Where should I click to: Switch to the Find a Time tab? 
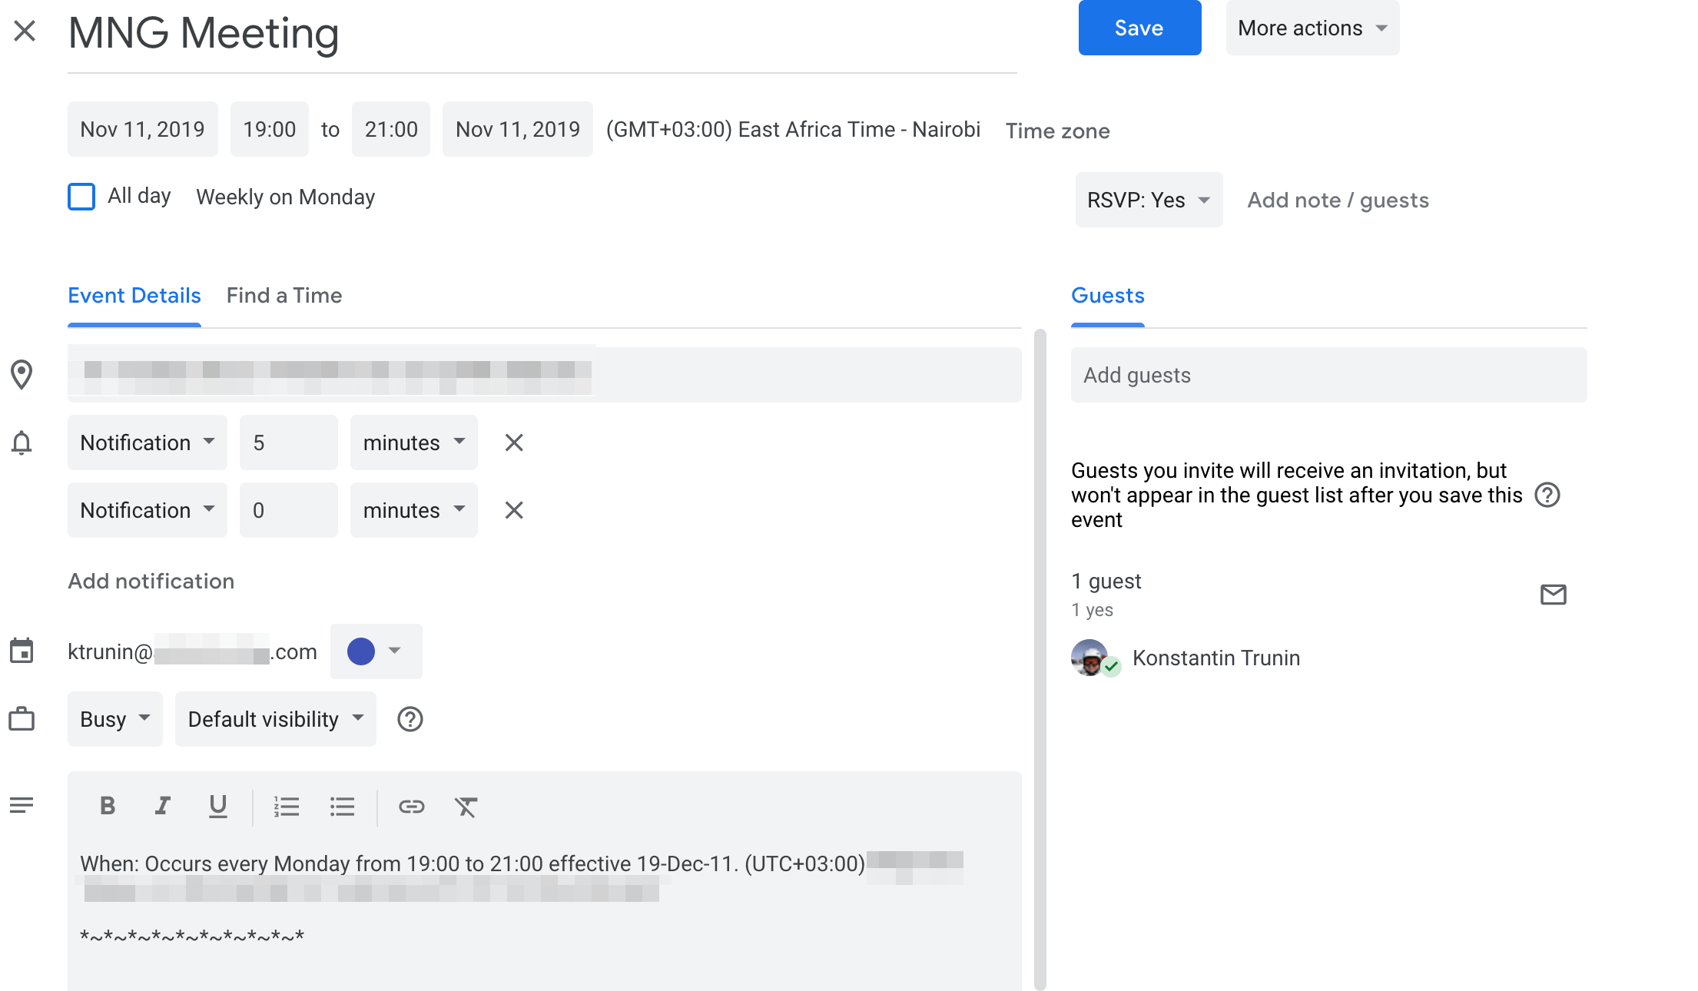click(284, 296)
